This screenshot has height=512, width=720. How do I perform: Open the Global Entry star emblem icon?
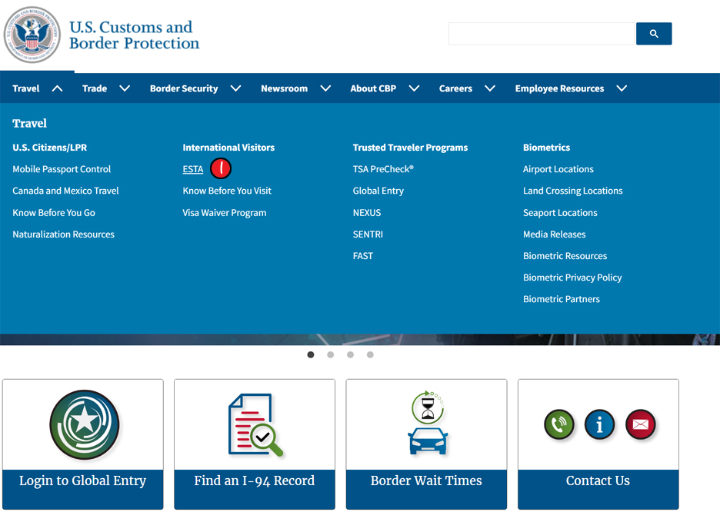(x=85, y=424)
